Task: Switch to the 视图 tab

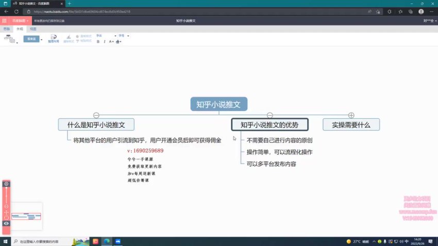Action: tap(32, 29)
